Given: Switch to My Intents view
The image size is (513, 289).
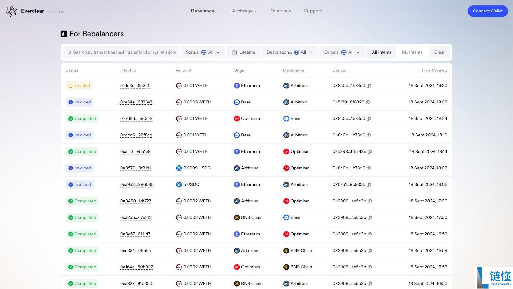Looking at the screenshot, I should [412, 52].
